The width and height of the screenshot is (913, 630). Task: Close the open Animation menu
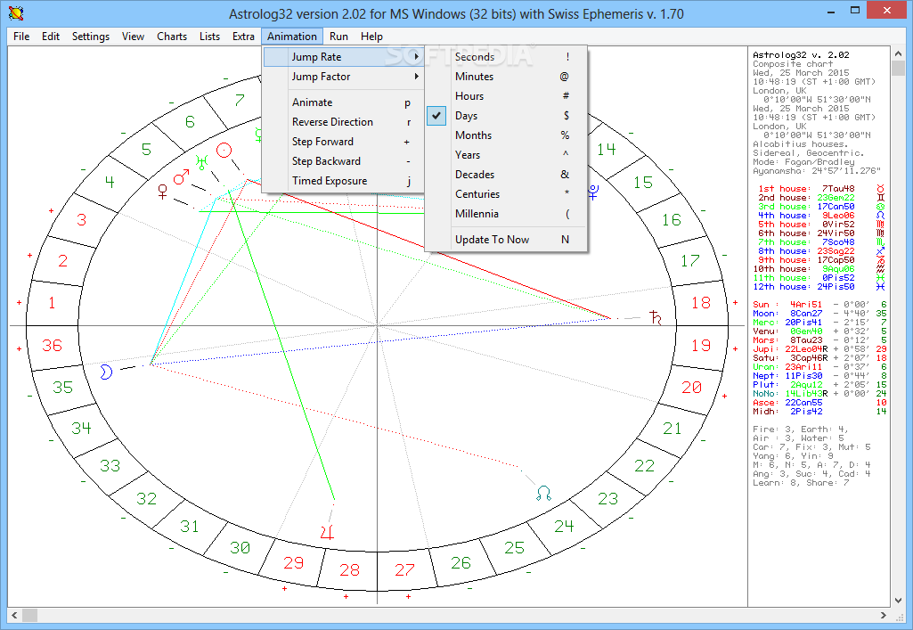tap(292, 37)
